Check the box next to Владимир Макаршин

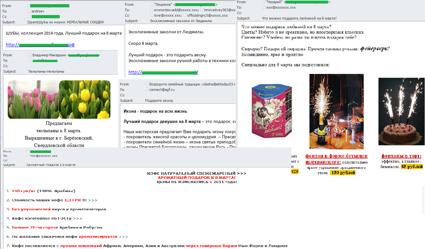tap(30, 55)
